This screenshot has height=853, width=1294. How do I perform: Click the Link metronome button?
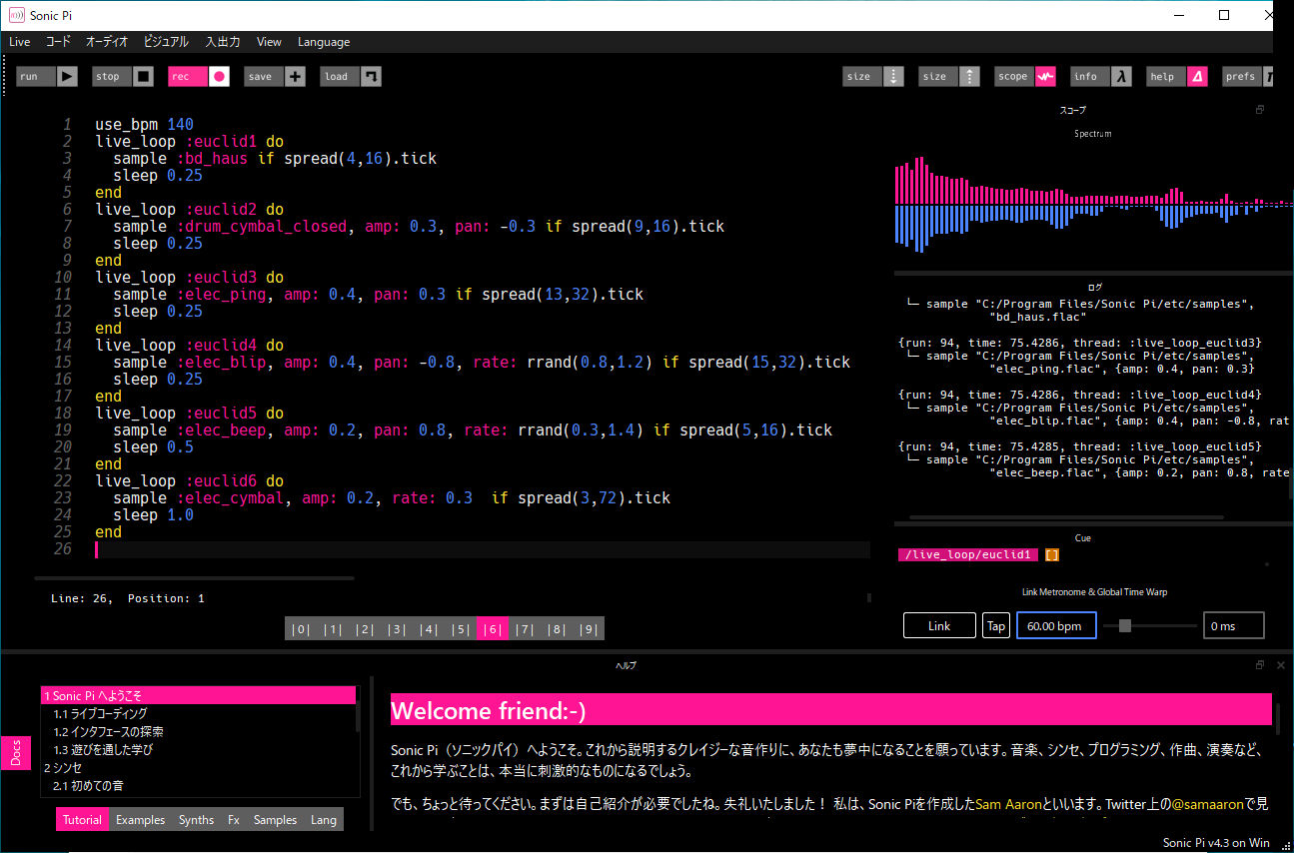click(x=939, y=625)
